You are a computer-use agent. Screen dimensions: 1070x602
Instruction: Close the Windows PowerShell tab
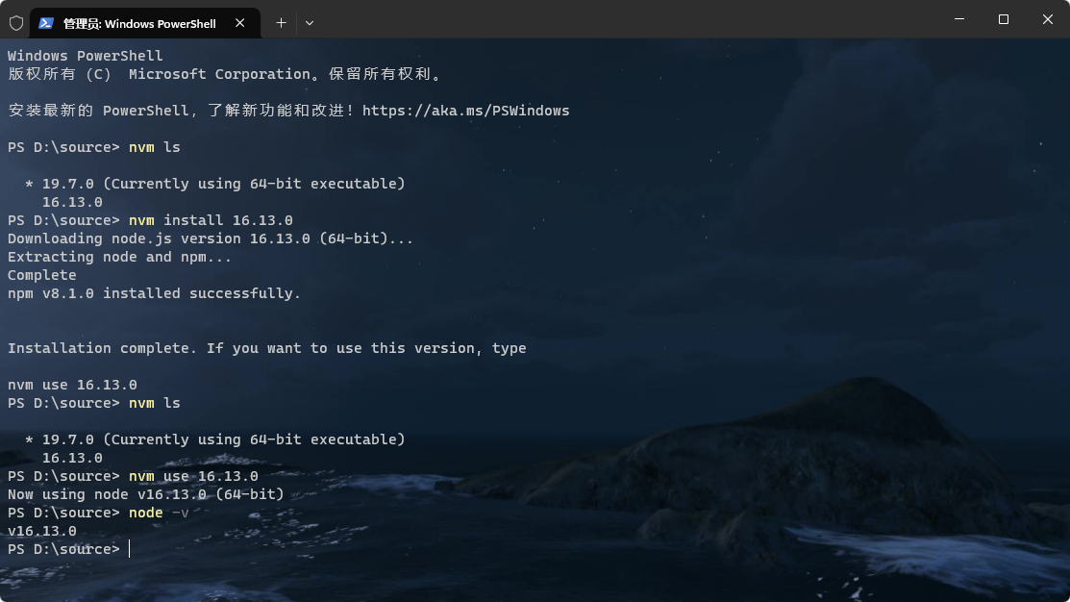pos(240,23)
